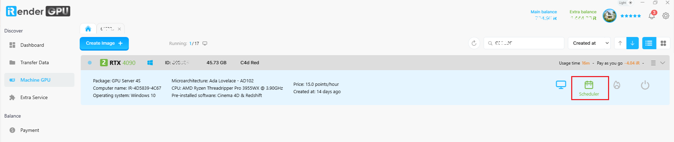Open the notifications bell
The image size is (674, 142).
pos(652,15)
